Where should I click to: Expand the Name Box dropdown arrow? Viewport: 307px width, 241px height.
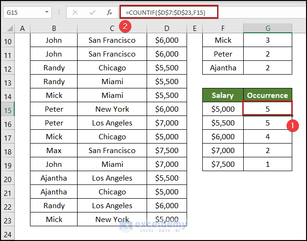click(x=47, y=12)
